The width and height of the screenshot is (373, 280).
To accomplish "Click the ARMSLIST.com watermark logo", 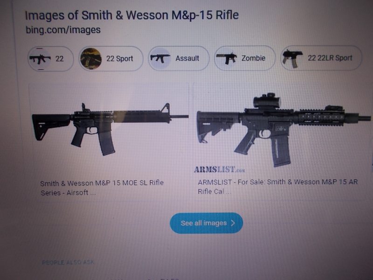I will click(x=219, y=169).
